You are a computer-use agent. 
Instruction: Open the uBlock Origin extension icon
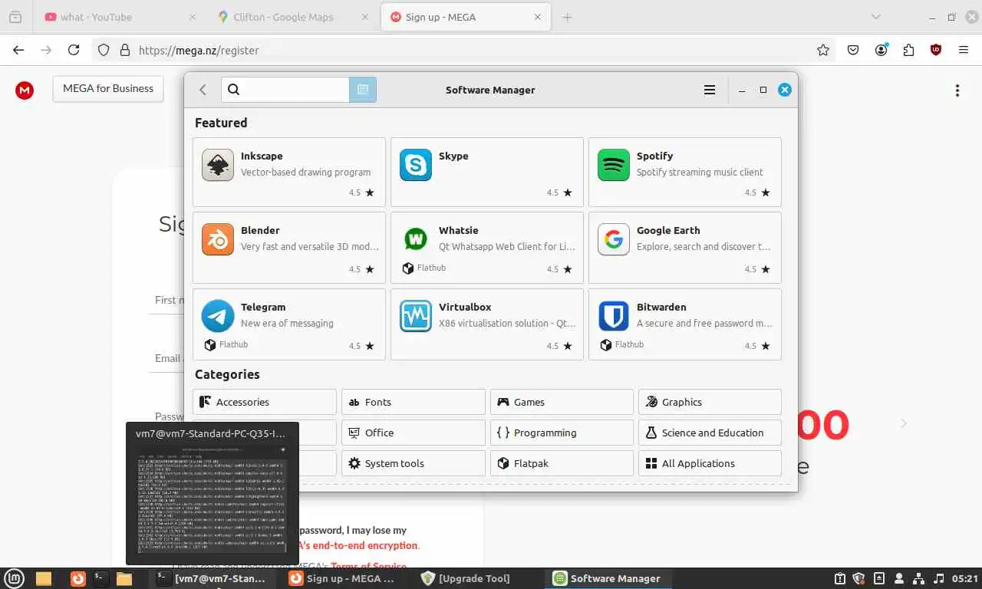pos(936,50)
